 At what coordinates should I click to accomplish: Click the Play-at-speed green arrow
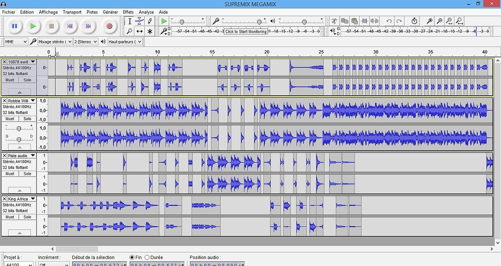pyautogui.click(x=164, y=21)
